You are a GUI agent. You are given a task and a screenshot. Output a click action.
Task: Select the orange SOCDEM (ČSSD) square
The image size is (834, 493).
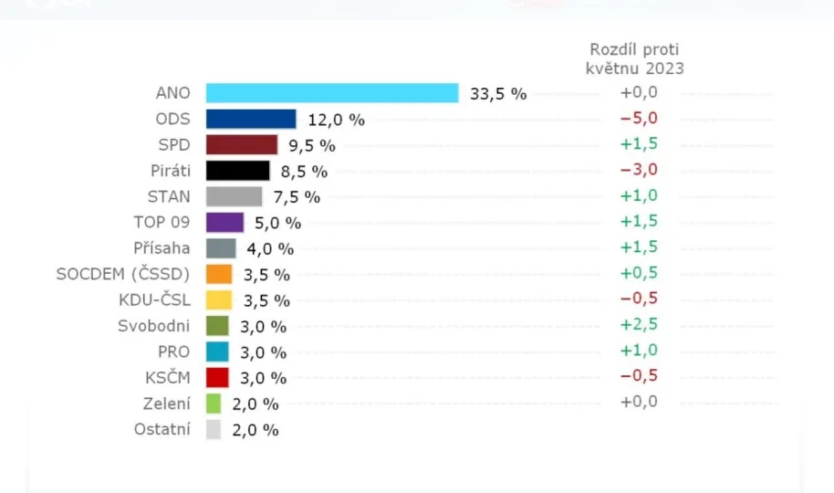pyautogui.click(x=219, y=274)
